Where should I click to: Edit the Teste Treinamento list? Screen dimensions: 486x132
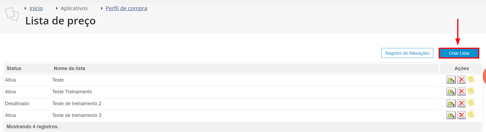pyautogui.click(x=451, y=91)
